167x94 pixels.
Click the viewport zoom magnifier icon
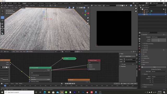(x=88, y=18)
